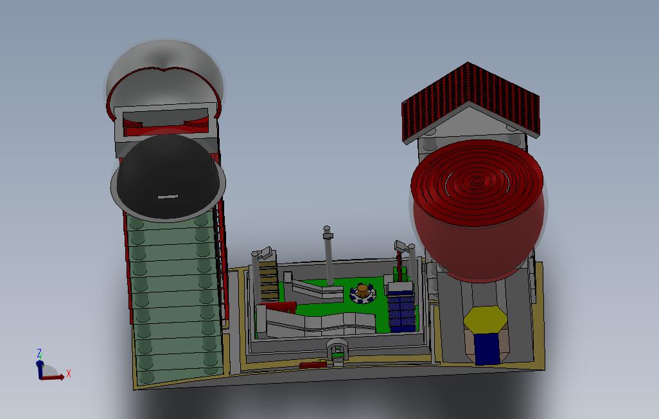This screenshot has width=659, height=419.
Task: Select the blue solar panel array in the courtyard
Action: point(402,311)
